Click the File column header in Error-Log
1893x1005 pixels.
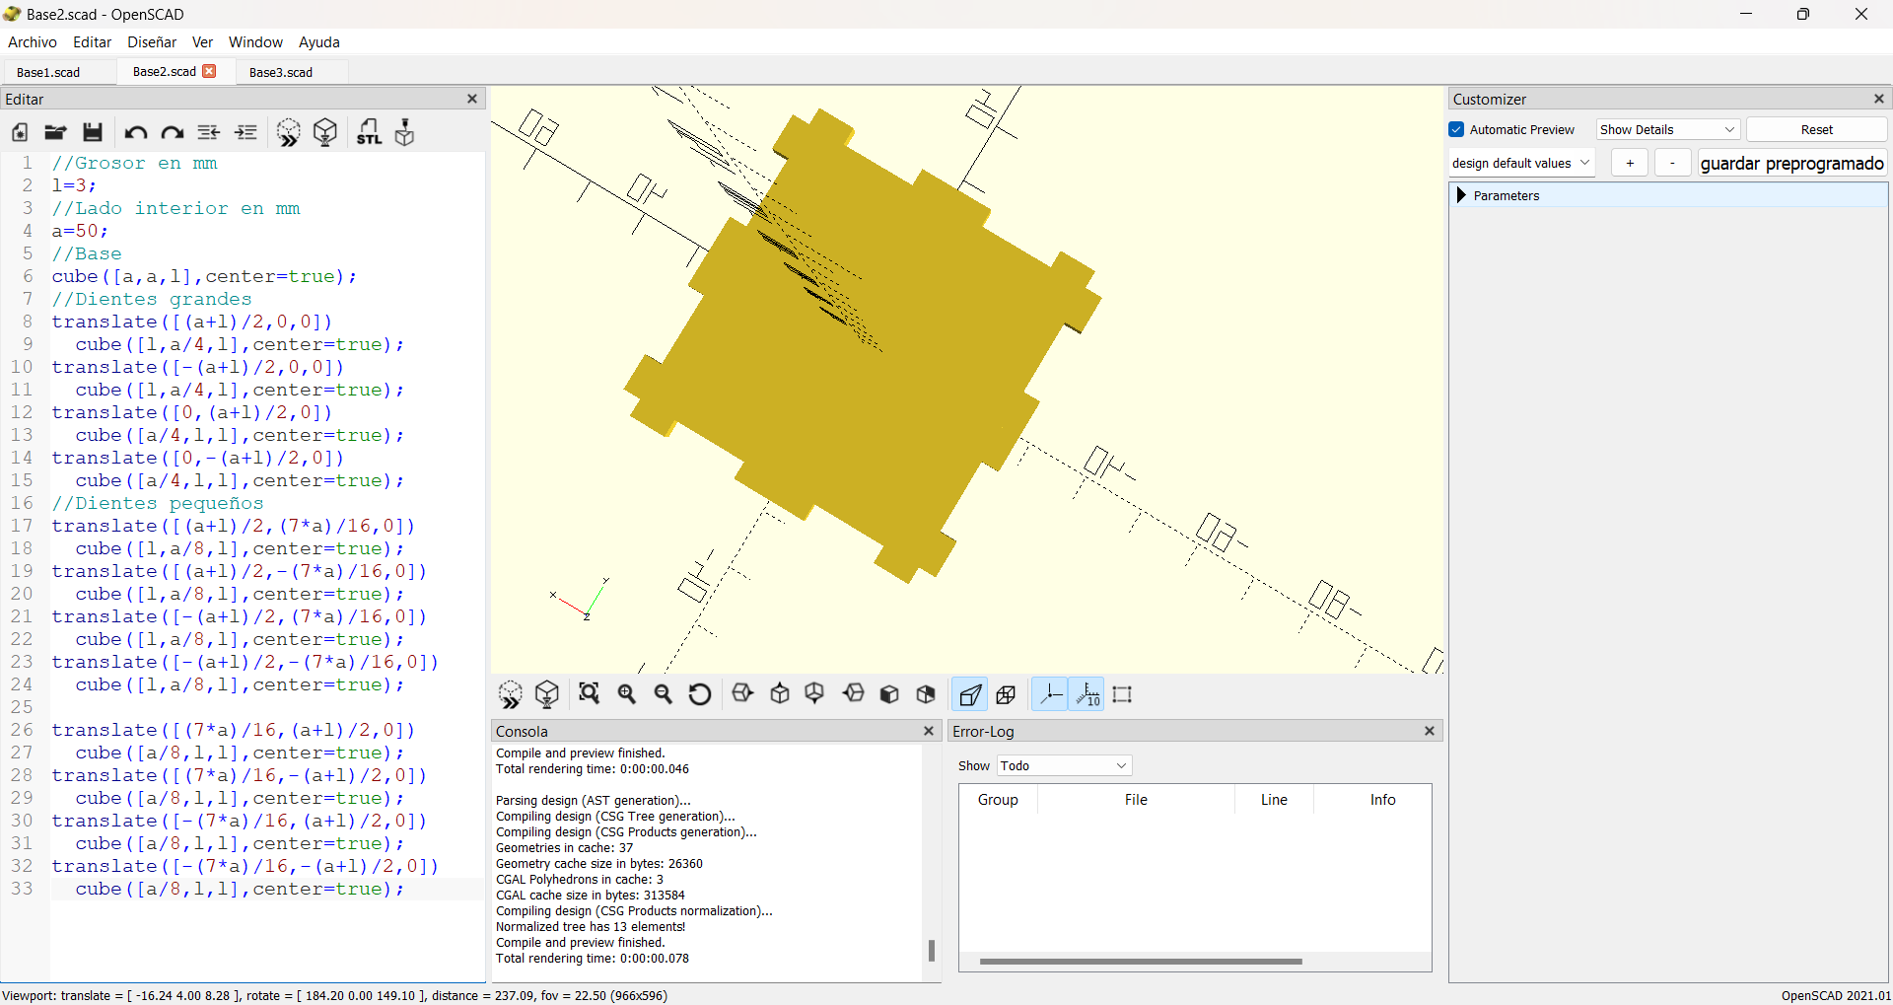[1136, 800]
